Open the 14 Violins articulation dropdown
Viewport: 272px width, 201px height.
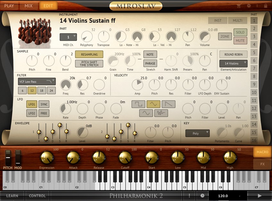coord(233,63)
